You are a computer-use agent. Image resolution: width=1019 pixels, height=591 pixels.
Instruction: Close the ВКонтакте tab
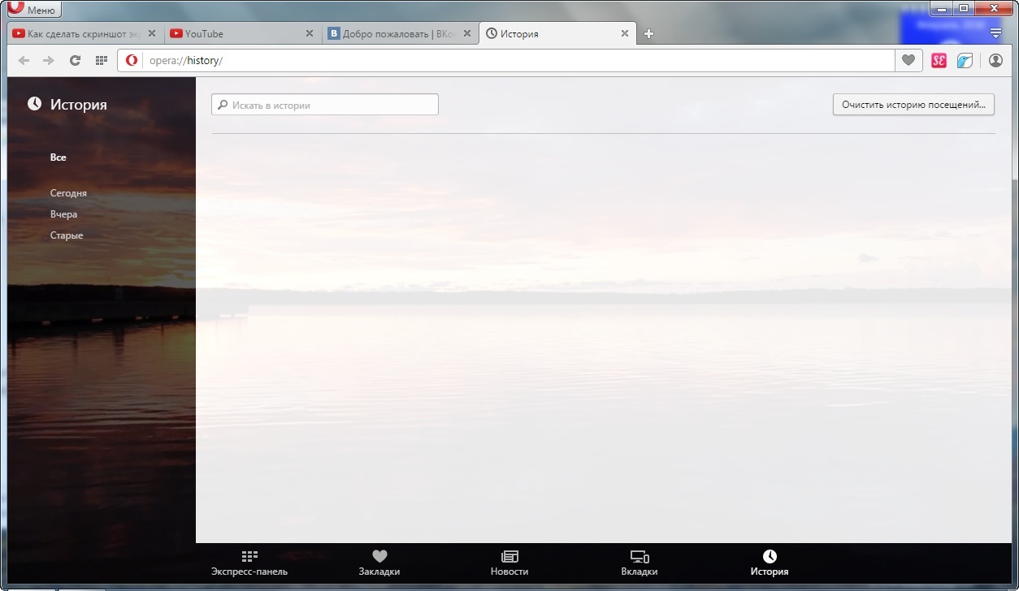[x=466, y=34]
